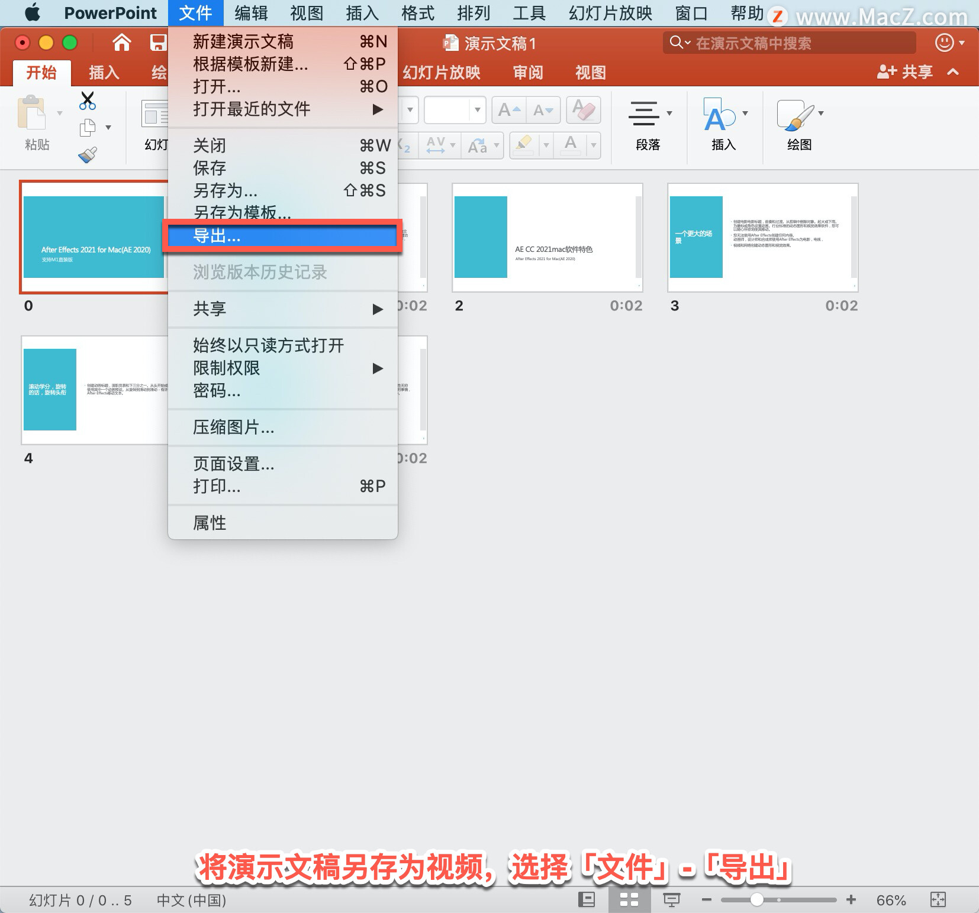
Task: Click the text highlight color icon
Action: pos(524,145)
